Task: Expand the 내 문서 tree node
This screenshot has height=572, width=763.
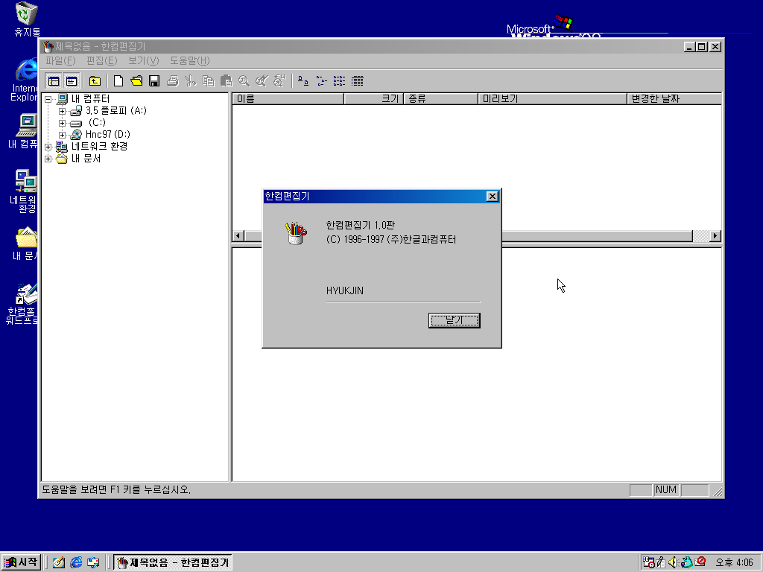Action: click(x=48, y=159)
